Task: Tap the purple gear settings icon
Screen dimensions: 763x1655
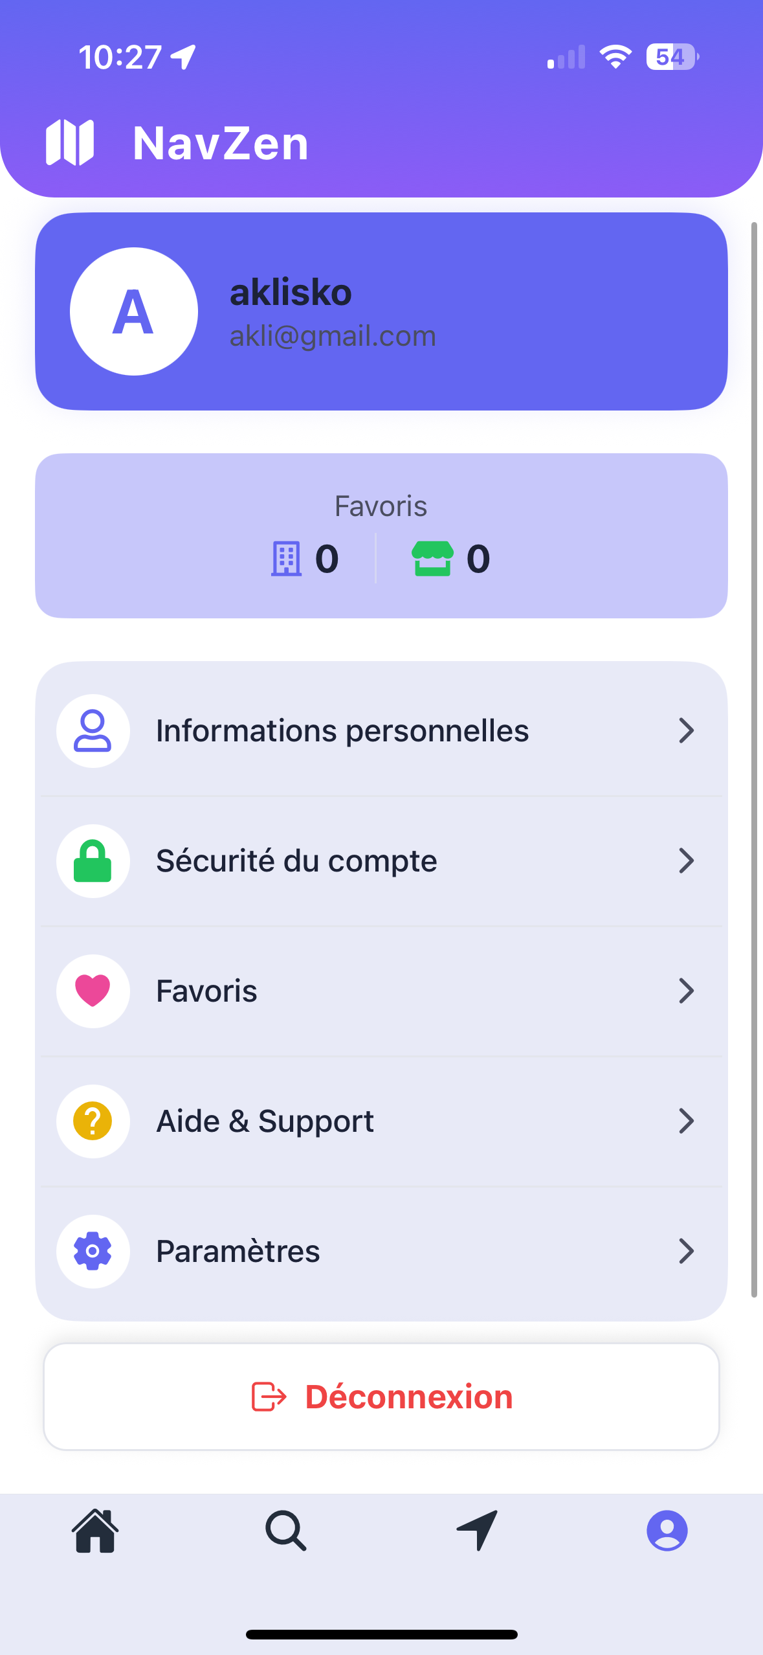Action: [x=93, y=1251]
